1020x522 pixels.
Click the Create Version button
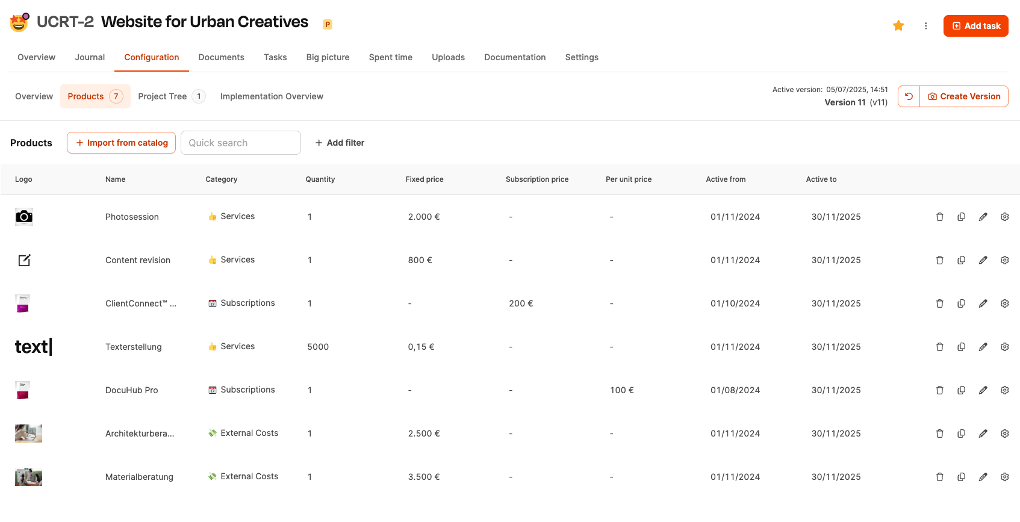[x=964, y=96]
